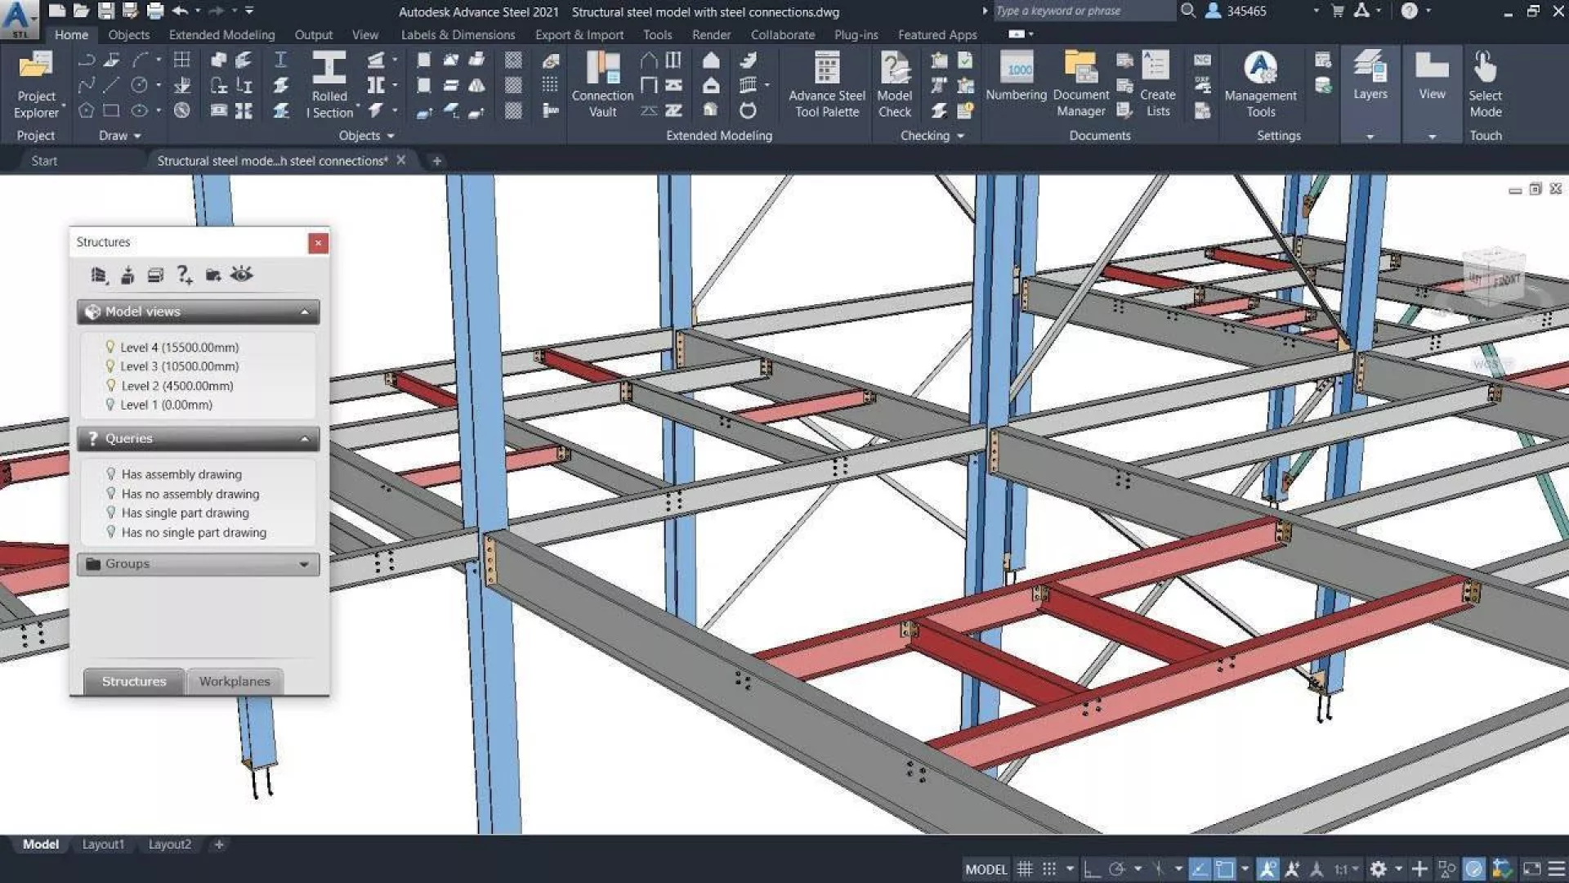Image resolution: width=1569 pixels, height=883 pixels.
Task: Toggle the Has assembly drawing query lightbulb
Action: pyautogui.click(x=111, y=473)
